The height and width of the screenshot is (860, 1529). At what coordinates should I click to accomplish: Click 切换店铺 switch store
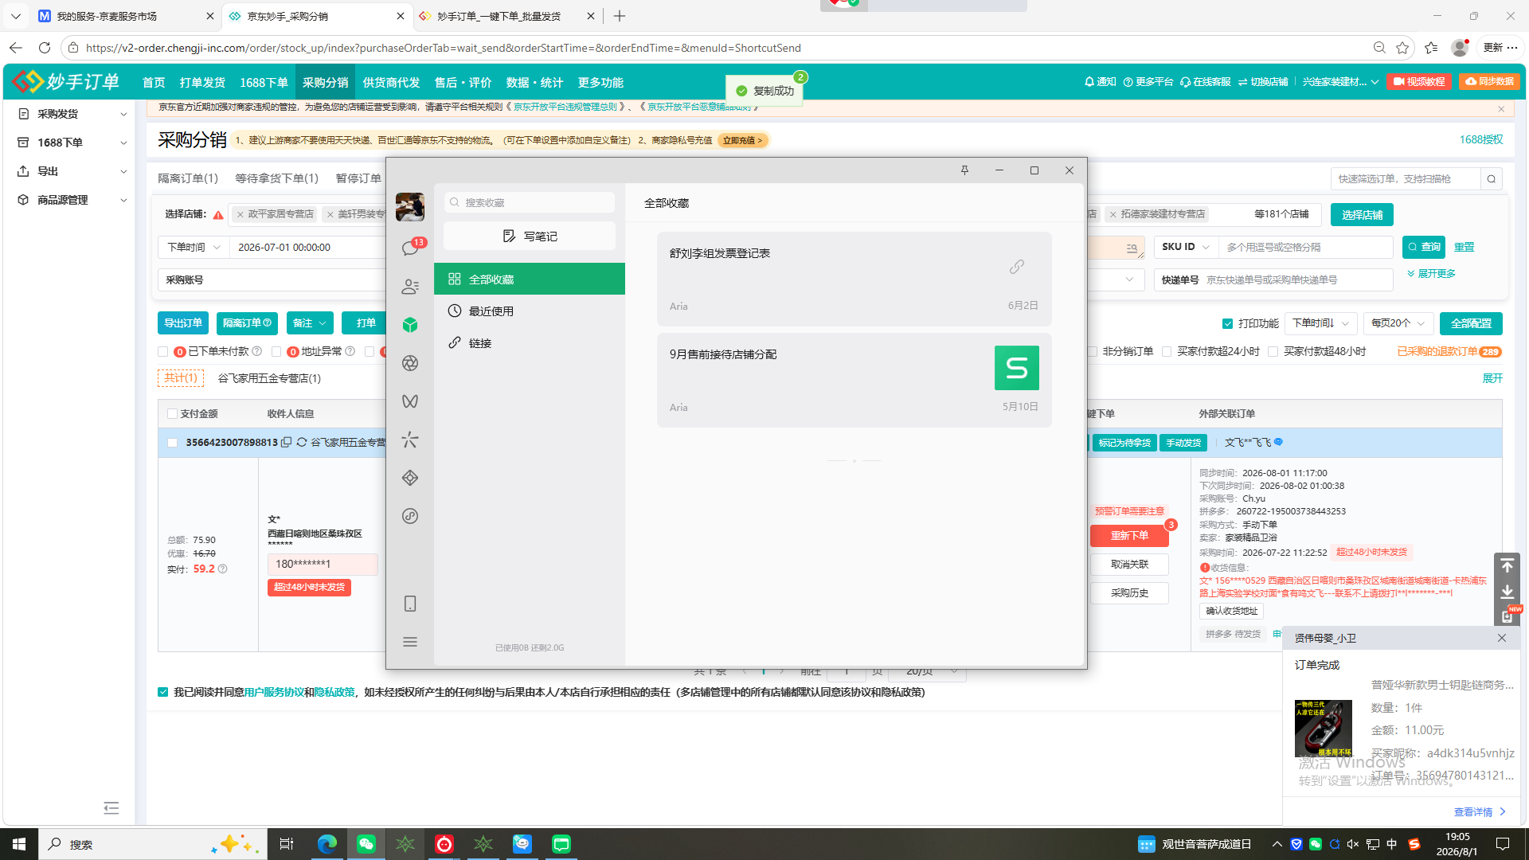pos(1263,82)
